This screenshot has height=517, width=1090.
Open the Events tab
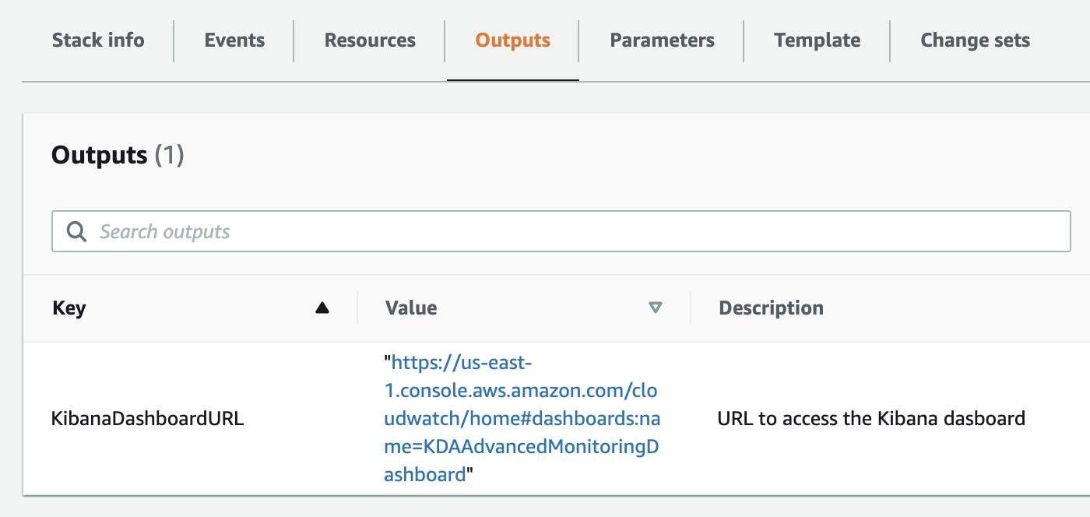[x=234, y=40]
